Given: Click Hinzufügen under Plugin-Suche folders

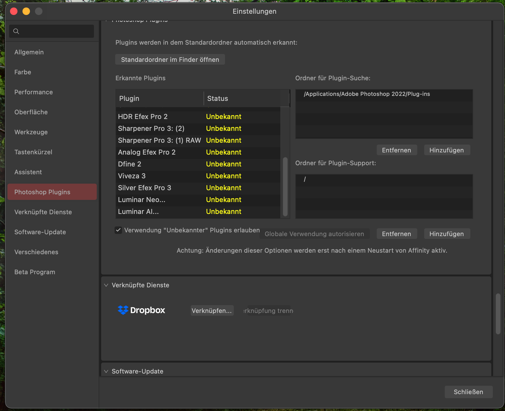Looking at the screenshot, I should tap(447, 150).
